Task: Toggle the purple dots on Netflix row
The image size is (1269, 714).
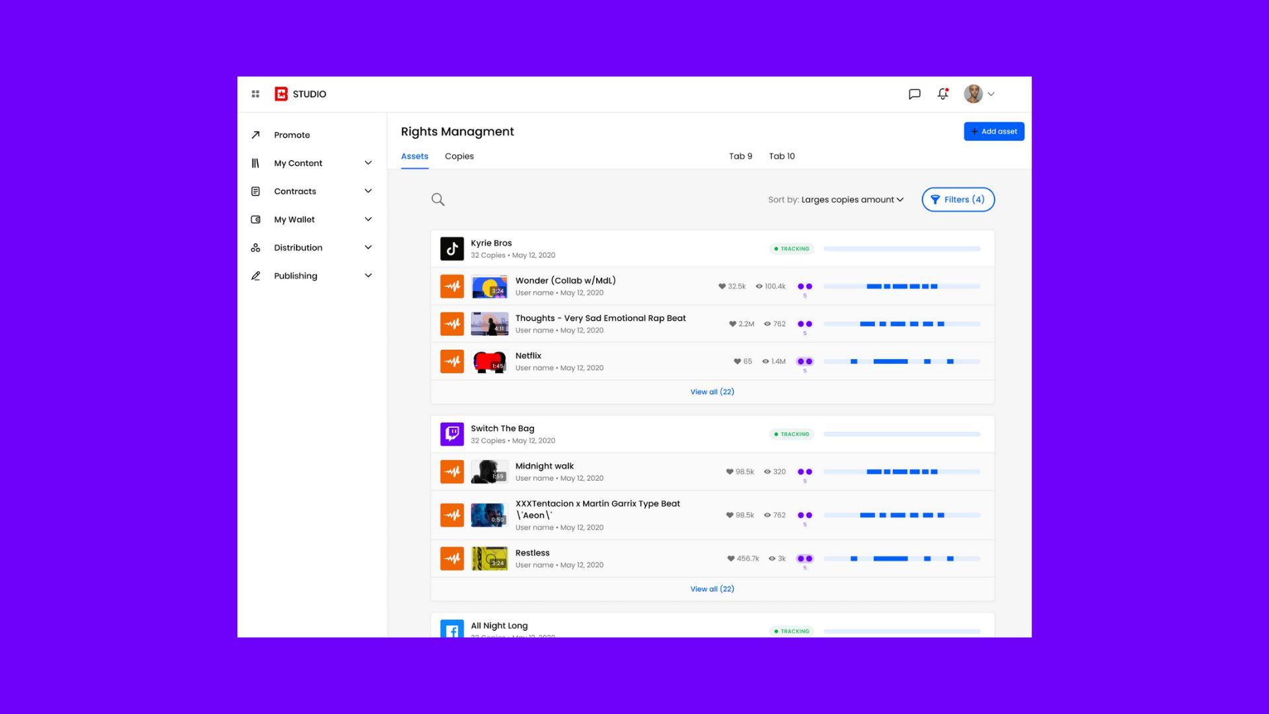Action: point(804,362)
